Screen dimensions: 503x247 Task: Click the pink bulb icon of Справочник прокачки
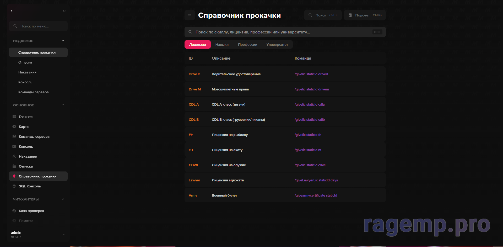(x=14, y=176)
